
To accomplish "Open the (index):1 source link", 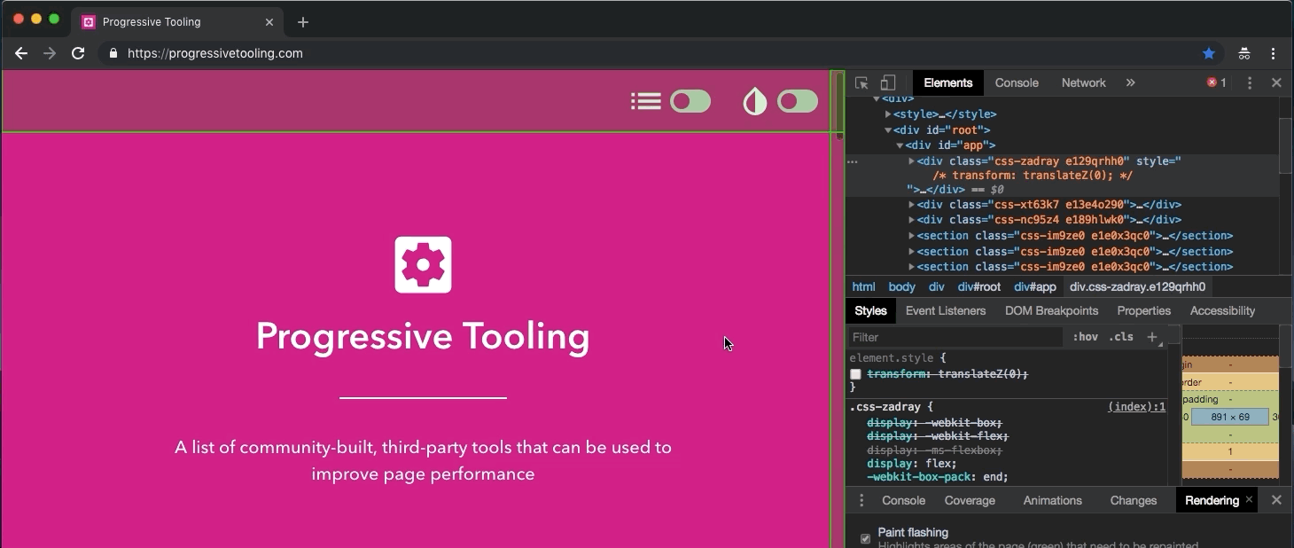I will point(1136,407).
